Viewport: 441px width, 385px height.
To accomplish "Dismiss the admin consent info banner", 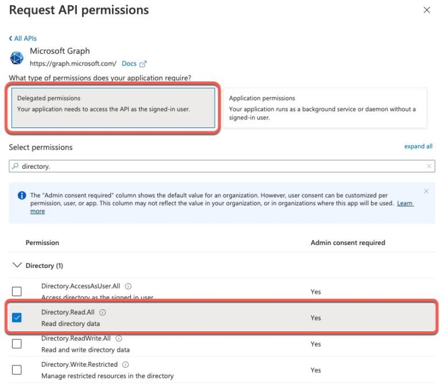I will coord(426,191).
